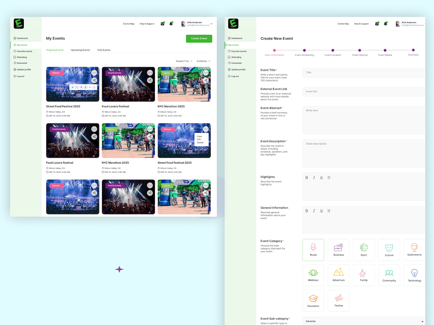Open the Published status filter dropdown

(x=204, y=61)
